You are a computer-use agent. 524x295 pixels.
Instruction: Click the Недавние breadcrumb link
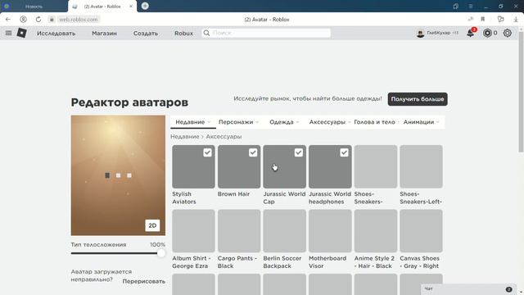point(185,137)
